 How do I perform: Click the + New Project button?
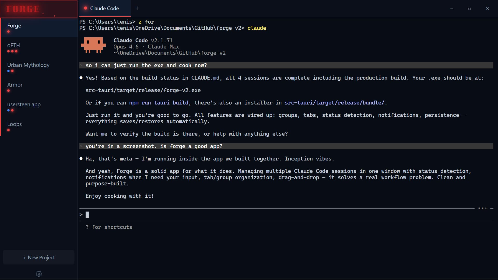pos(39,257)
